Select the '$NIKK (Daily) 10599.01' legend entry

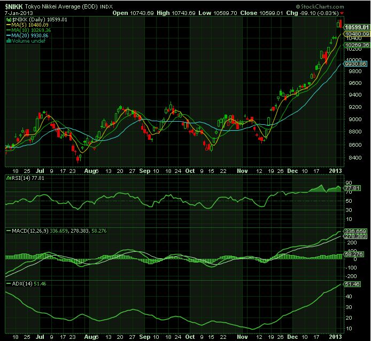coord(40,20)
